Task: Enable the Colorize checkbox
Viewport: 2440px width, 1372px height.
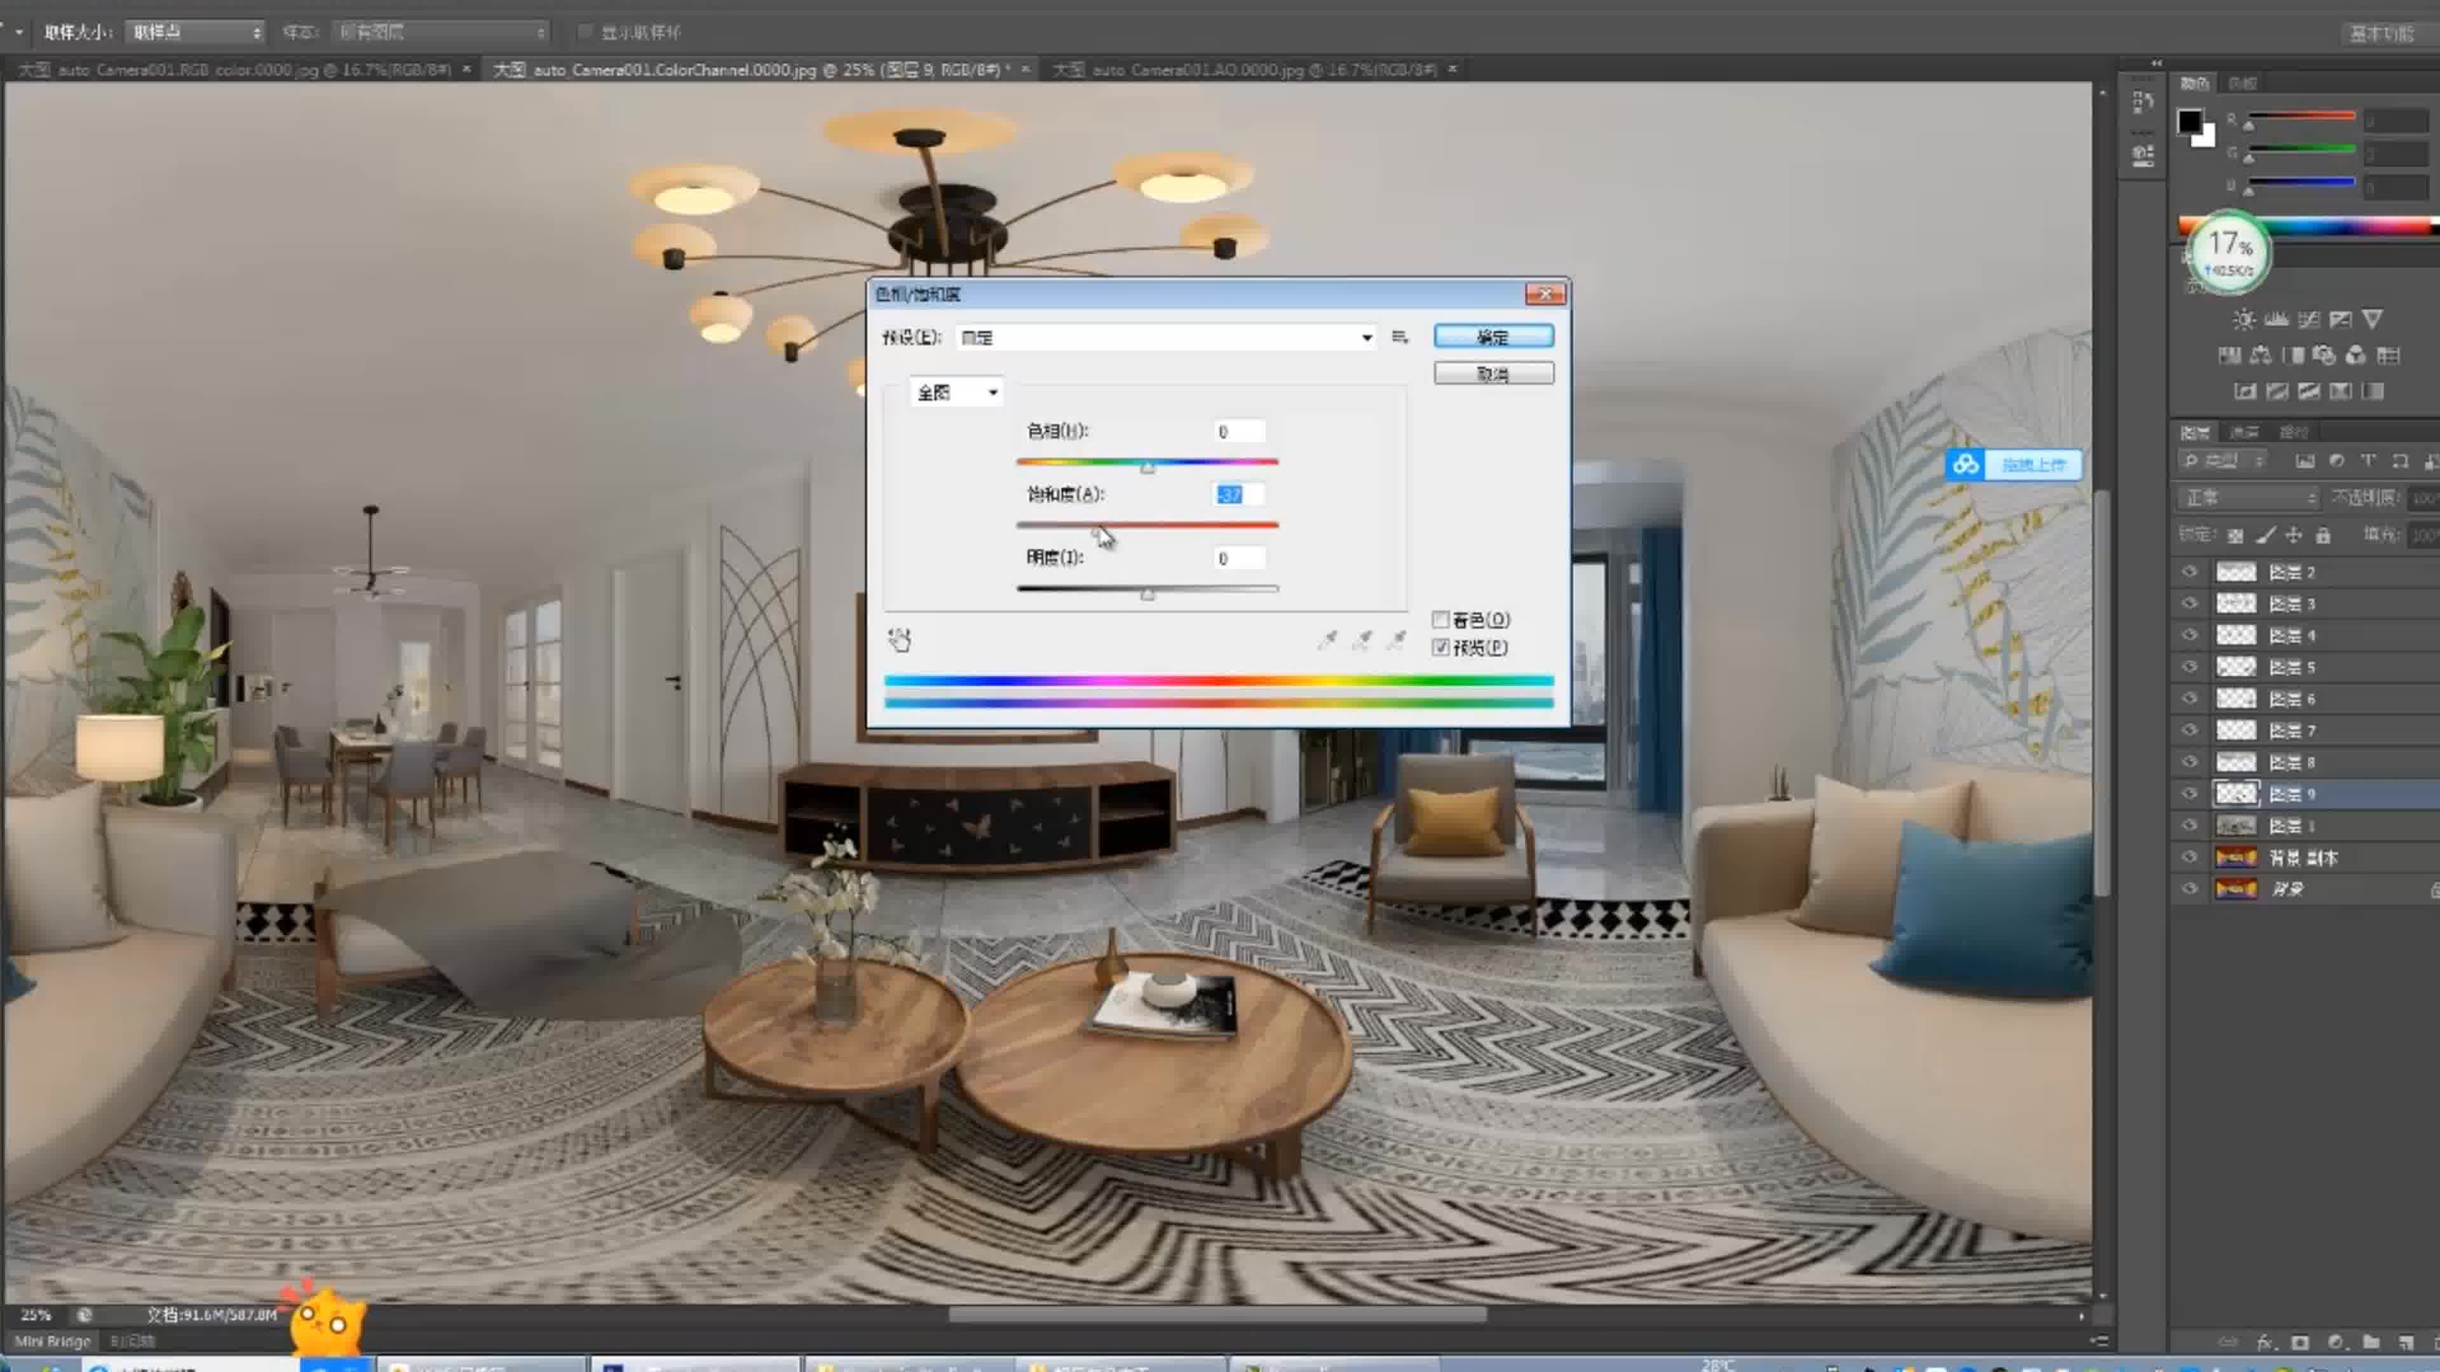Action: tap(1440, 619)
